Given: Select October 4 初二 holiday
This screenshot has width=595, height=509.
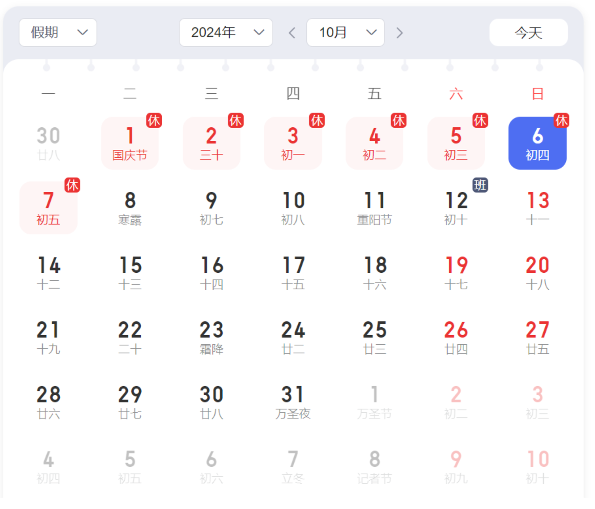Looking at the screenshot, I should (x=374, y=143).
